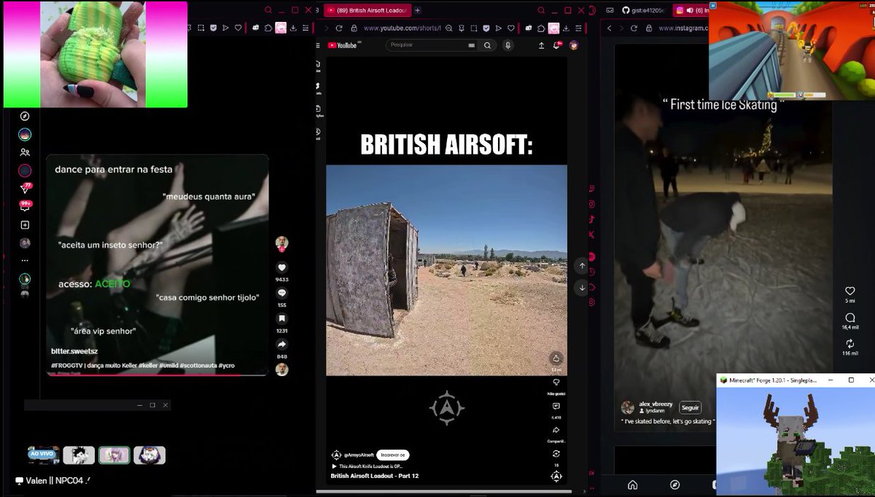The image size is (875, 497).
Task: Switch to the GitHub gist browser tab
Action: click(x=645, y=10)
